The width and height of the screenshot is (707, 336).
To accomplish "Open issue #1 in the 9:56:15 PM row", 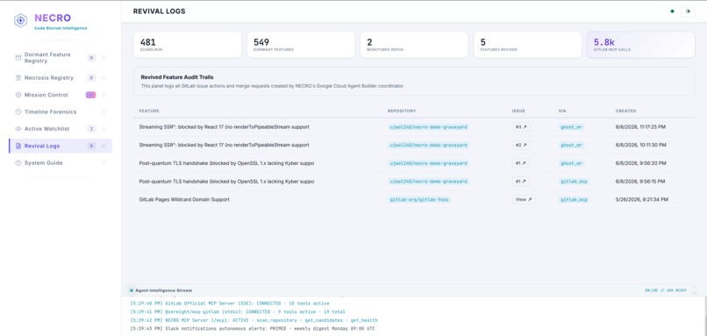I will (521, 182).
